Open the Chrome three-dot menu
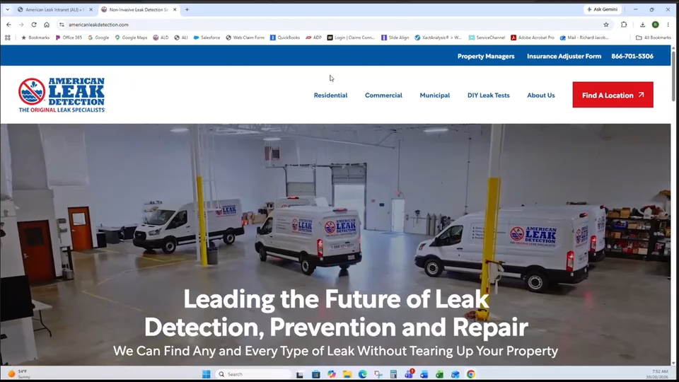The height and width of the screenshot is (382, 679). point(668,25)
